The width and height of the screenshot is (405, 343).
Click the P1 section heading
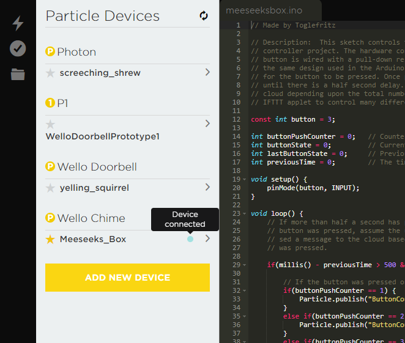(62, 103)
